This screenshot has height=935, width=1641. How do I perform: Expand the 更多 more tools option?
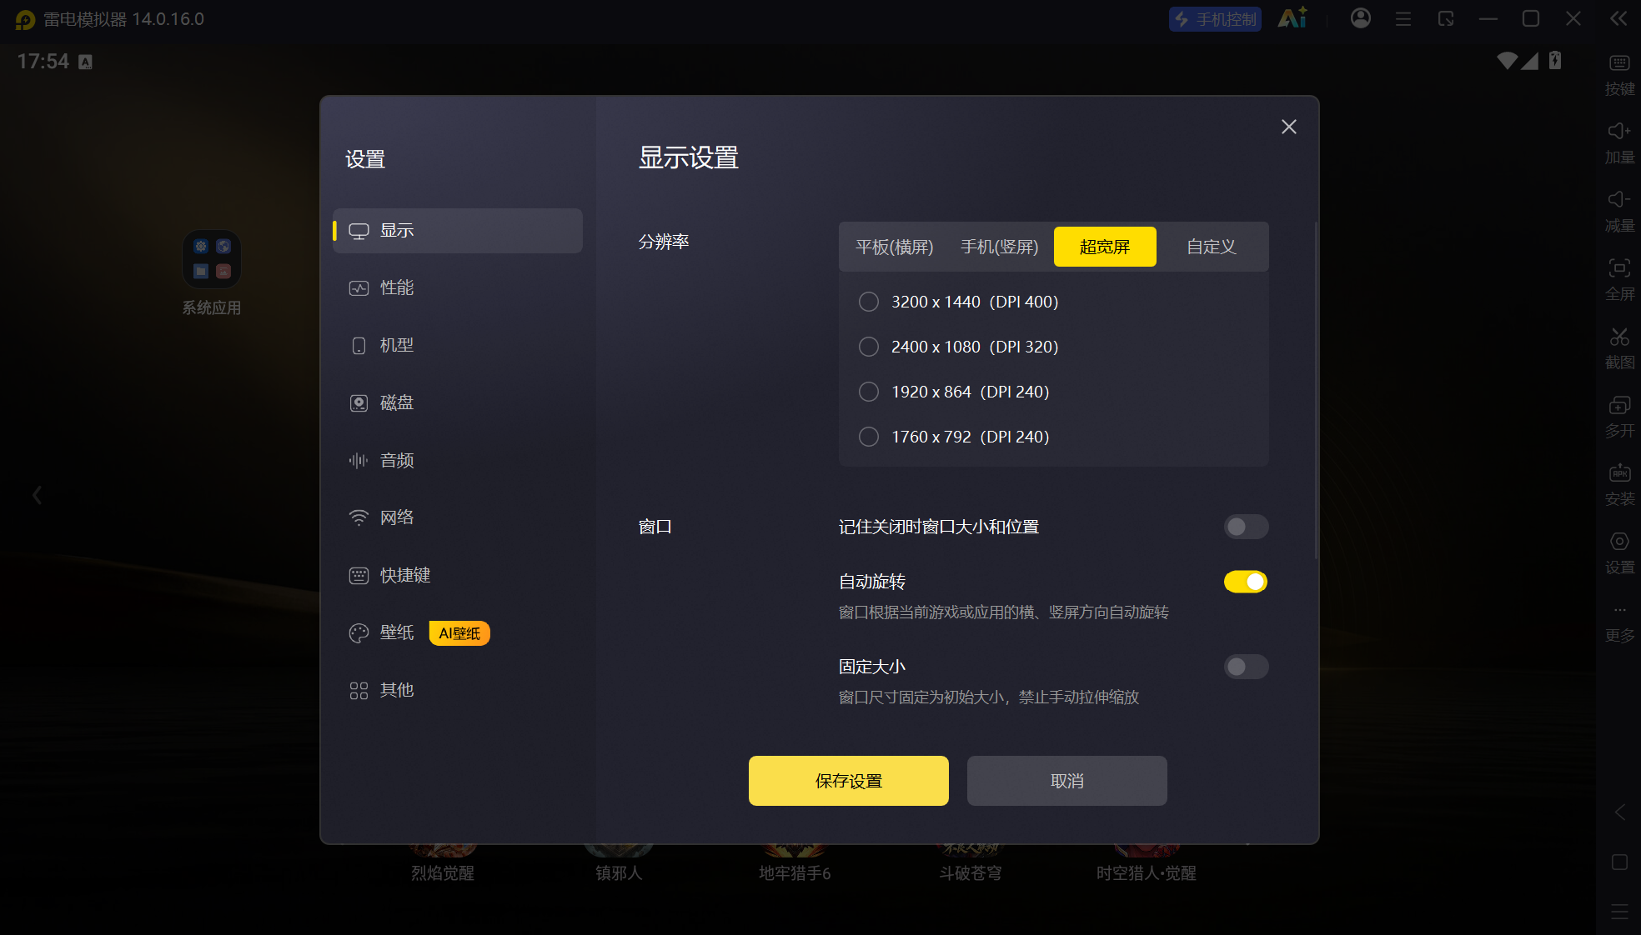click(1619, 623)
